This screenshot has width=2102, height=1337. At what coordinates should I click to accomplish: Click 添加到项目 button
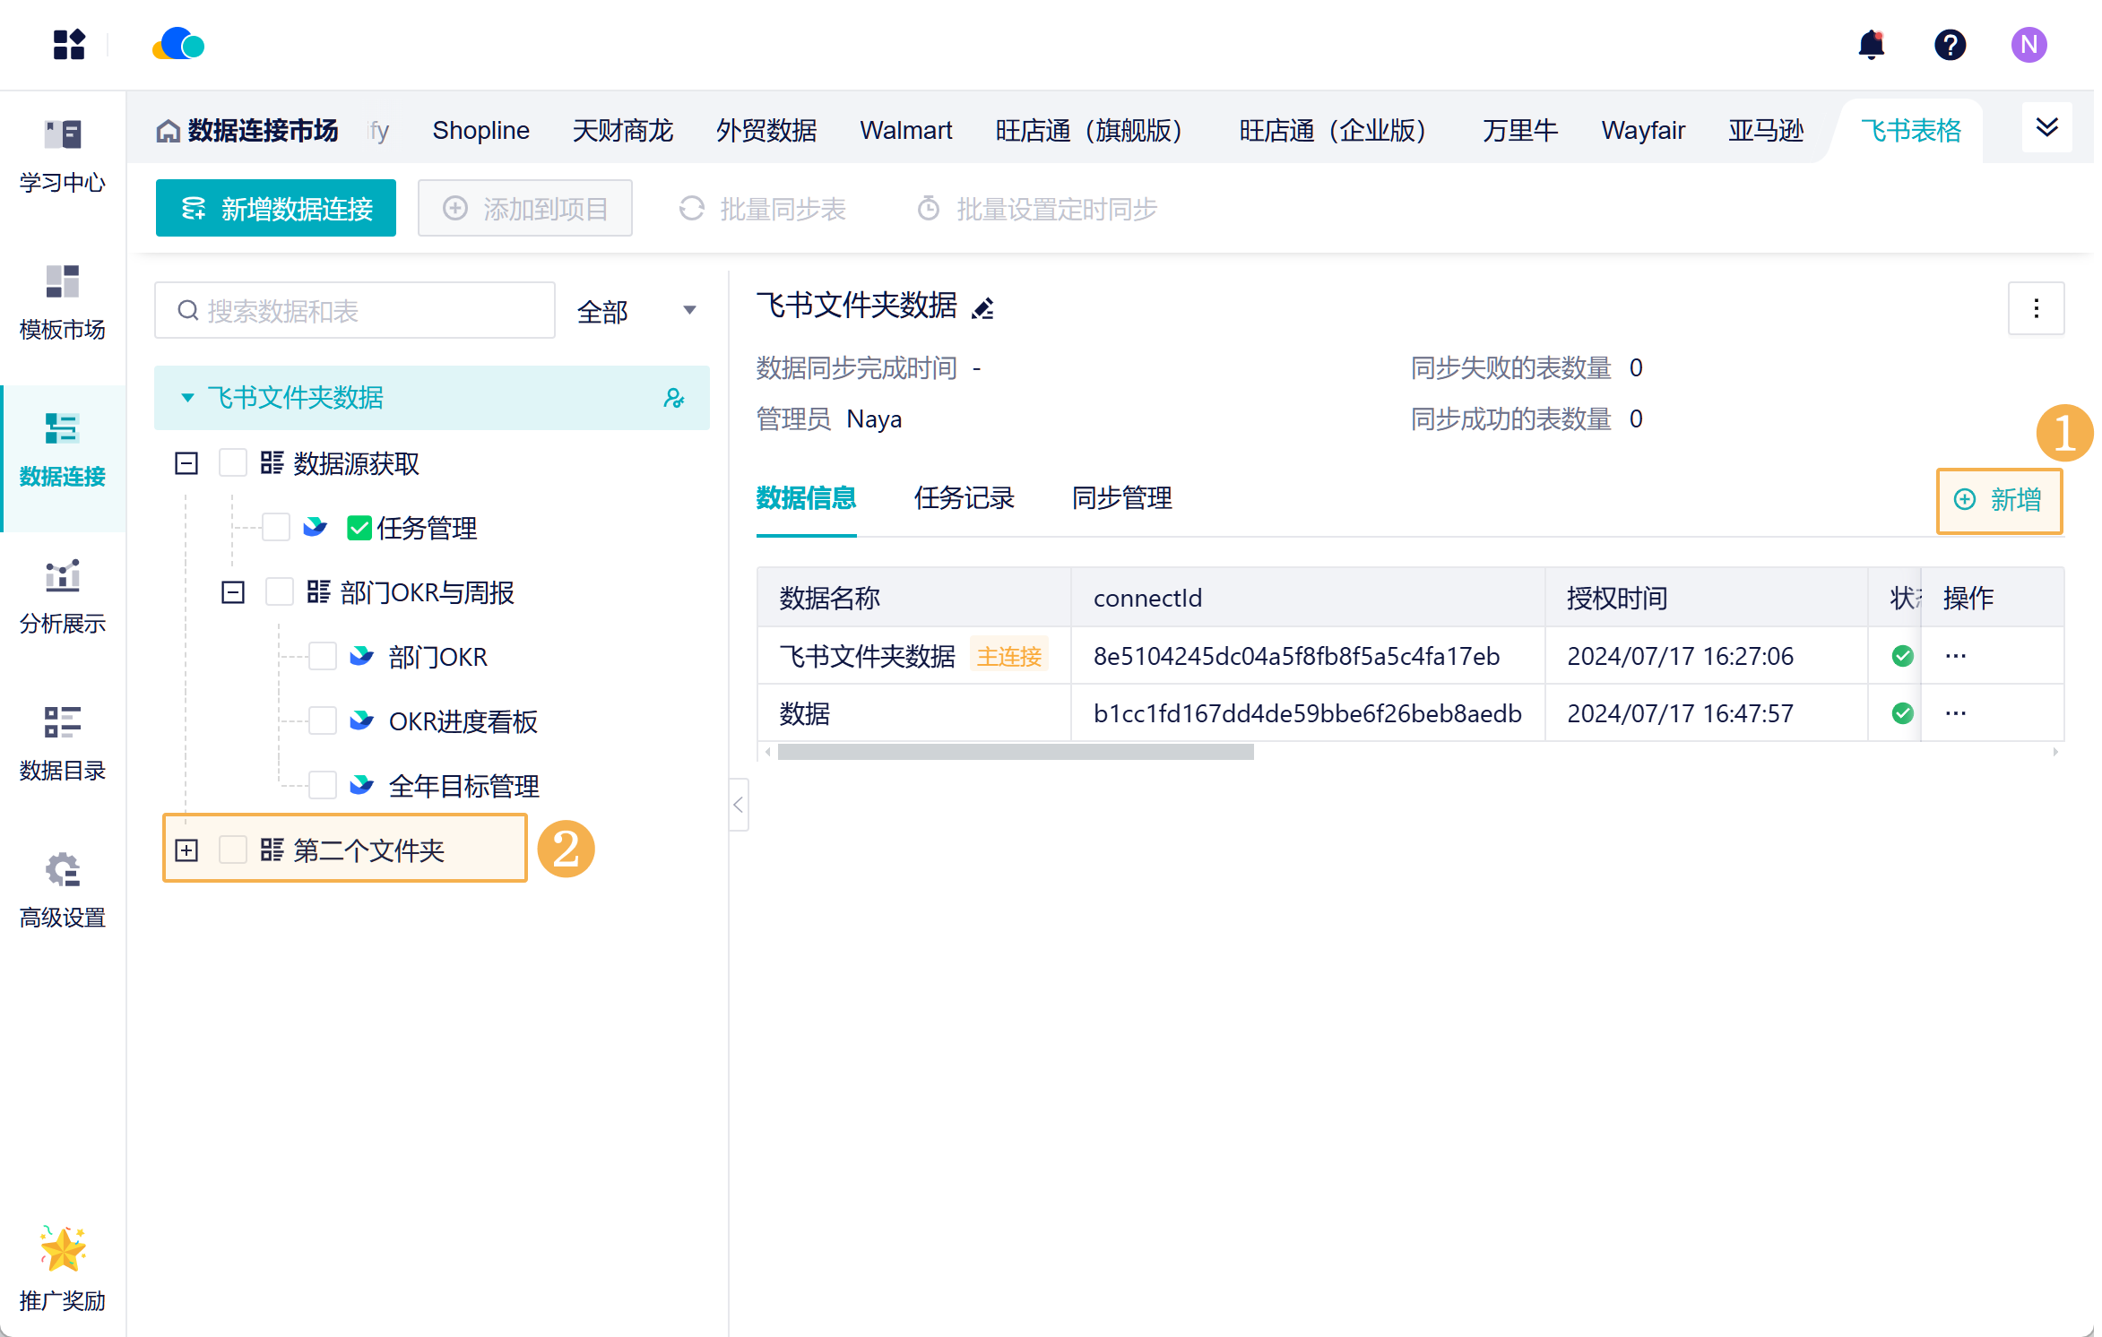[x=525, y=208]
